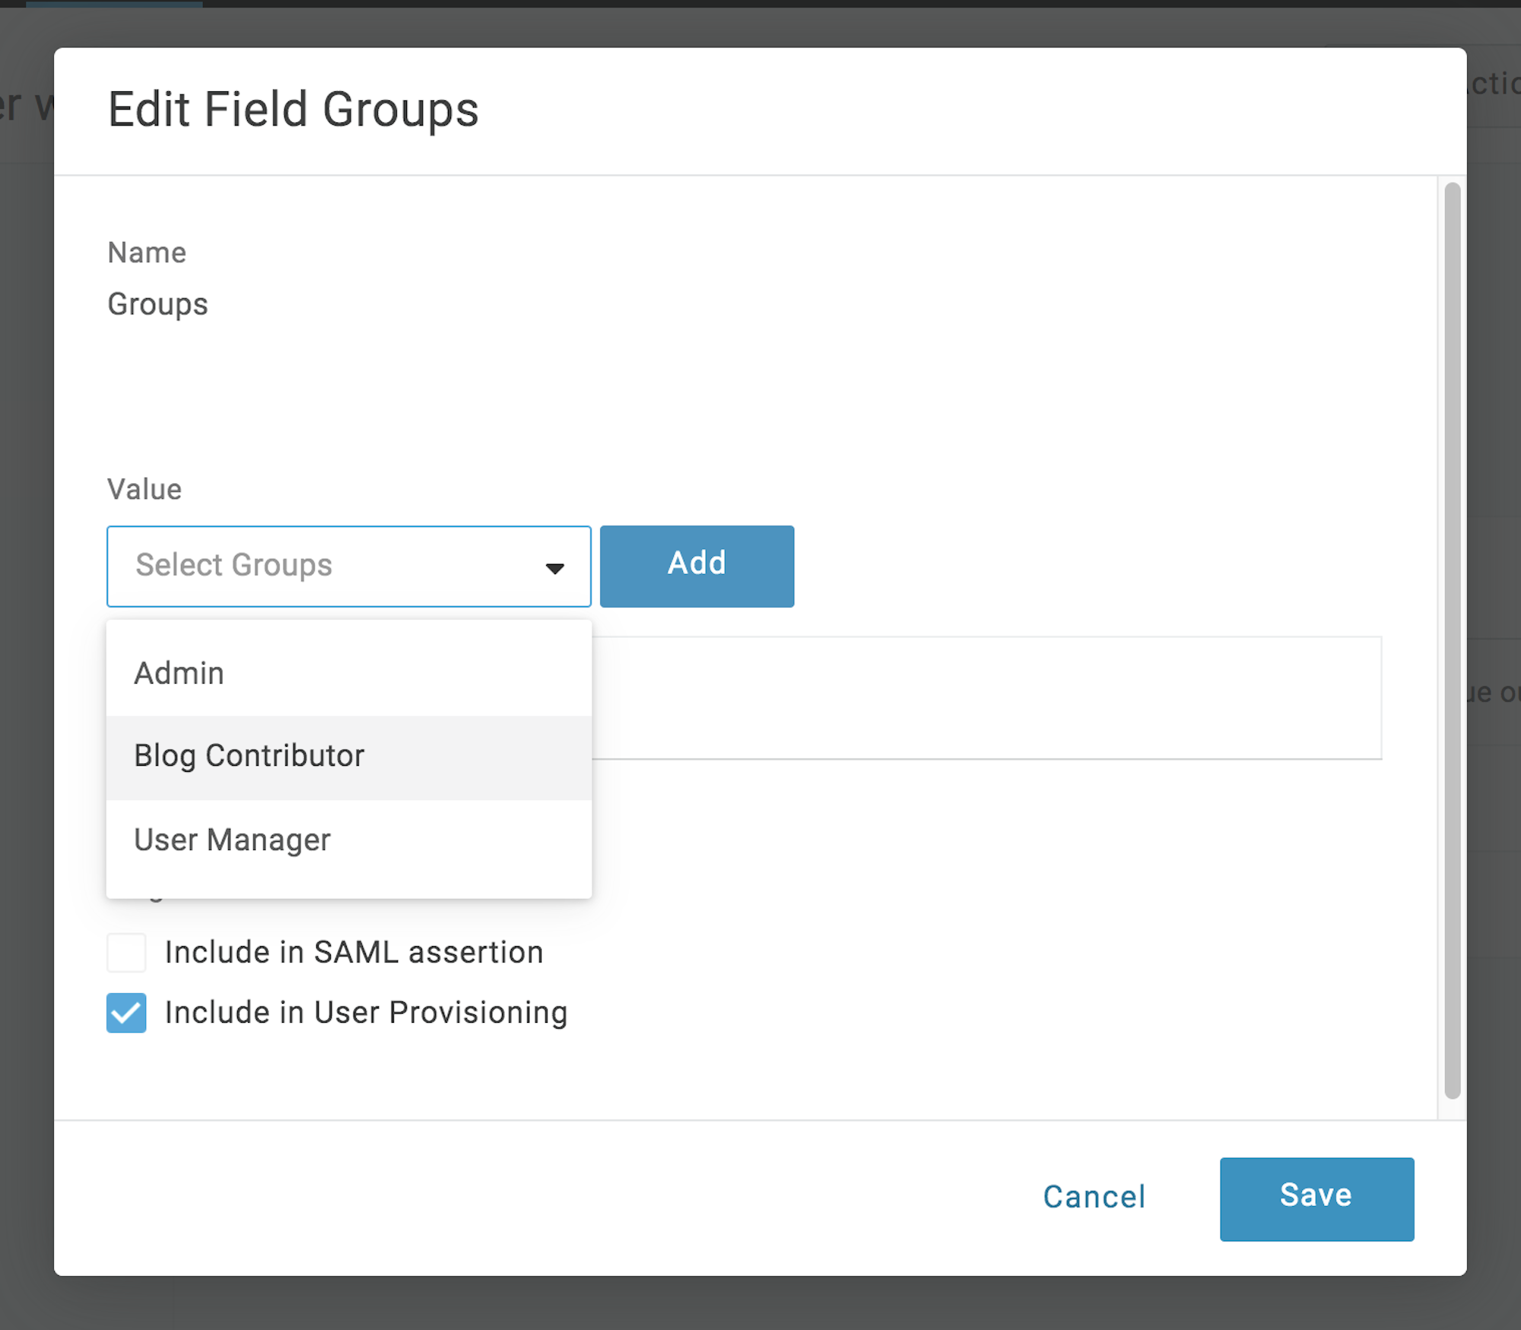The image size is (1521, 1330).
Task: Pick User Manager from the dropdown list
Action: [x=349, y=840]
